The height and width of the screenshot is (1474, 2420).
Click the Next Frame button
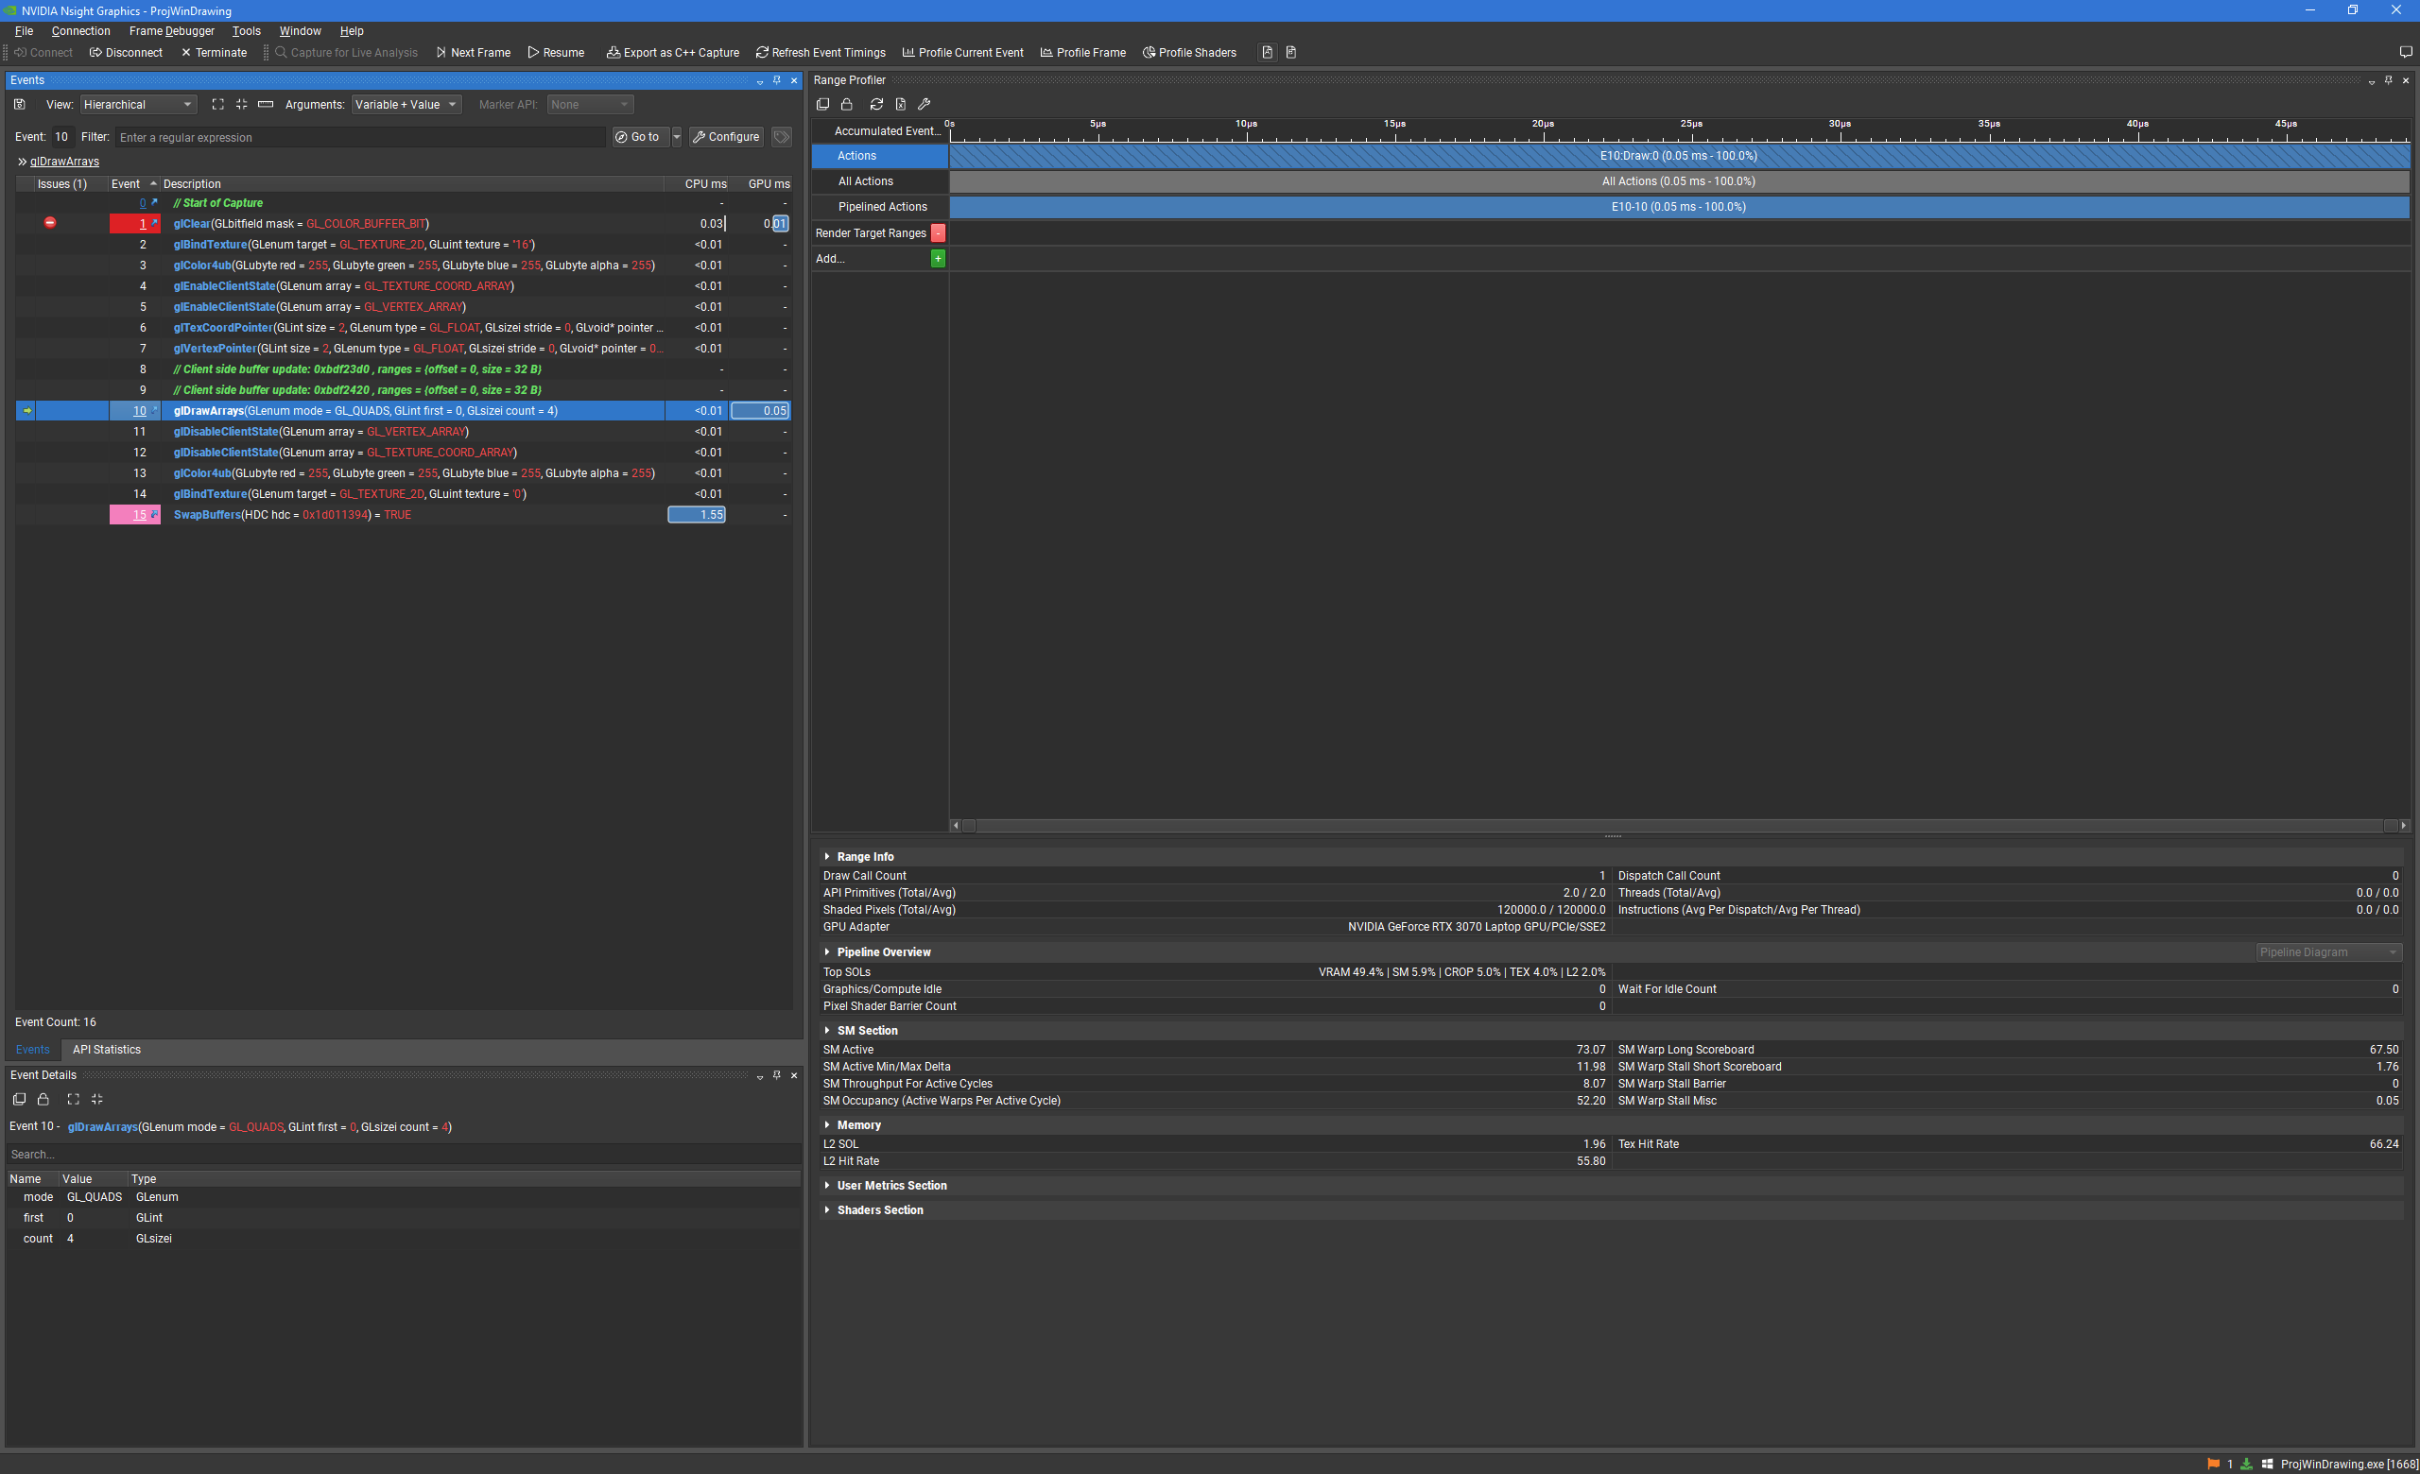pos(473,52)
